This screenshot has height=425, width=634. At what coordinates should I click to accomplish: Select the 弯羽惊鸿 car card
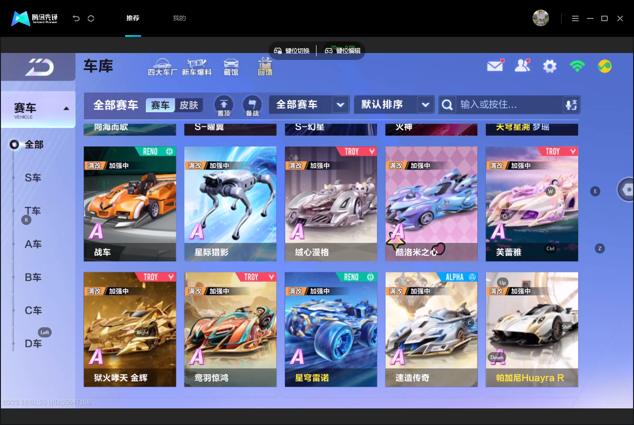pos(230,329)
